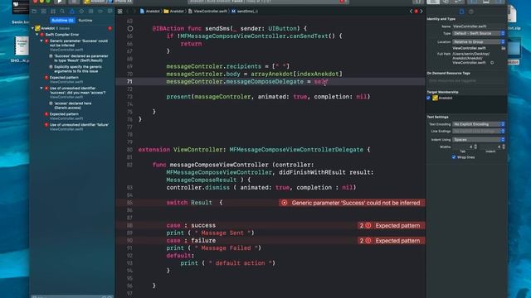This screenshot has width=531, height=298.
Task: Open the Source Control navigator icon
Action: (x=44, y=11)
